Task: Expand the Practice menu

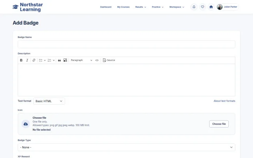Action: point(158,7)
